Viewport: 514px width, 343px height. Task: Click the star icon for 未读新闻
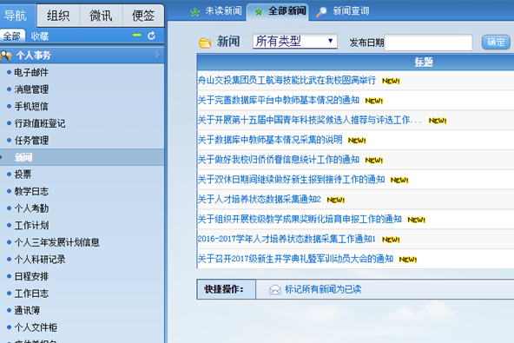point(195,12)
